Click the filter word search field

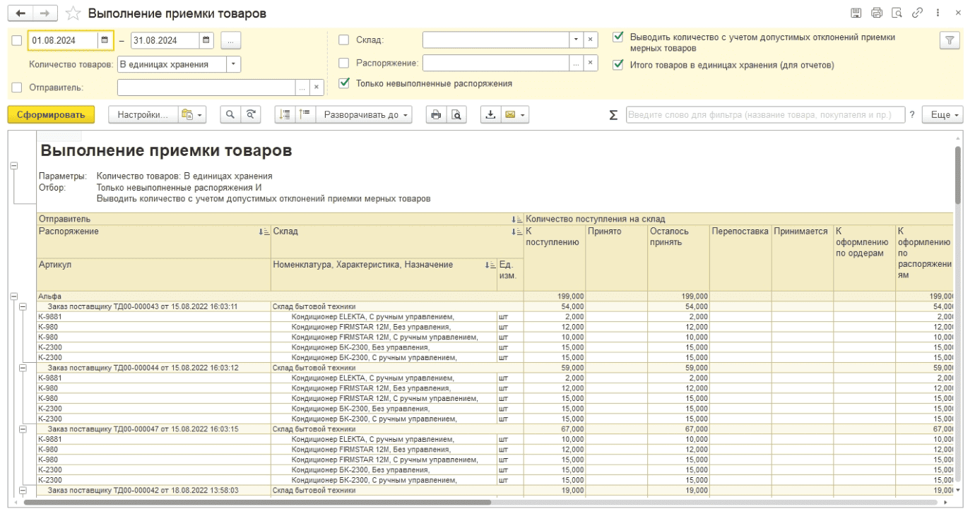point(765,115)
